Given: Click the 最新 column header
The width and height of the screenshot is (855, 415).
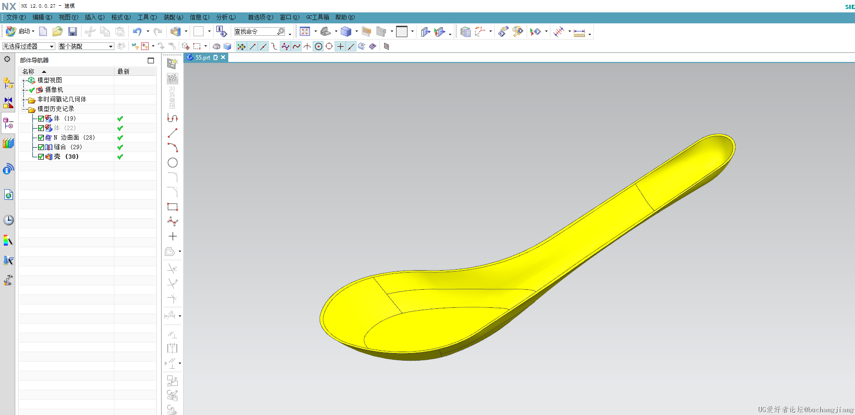Looking at the screenshot, I should [x=135, y=71].
